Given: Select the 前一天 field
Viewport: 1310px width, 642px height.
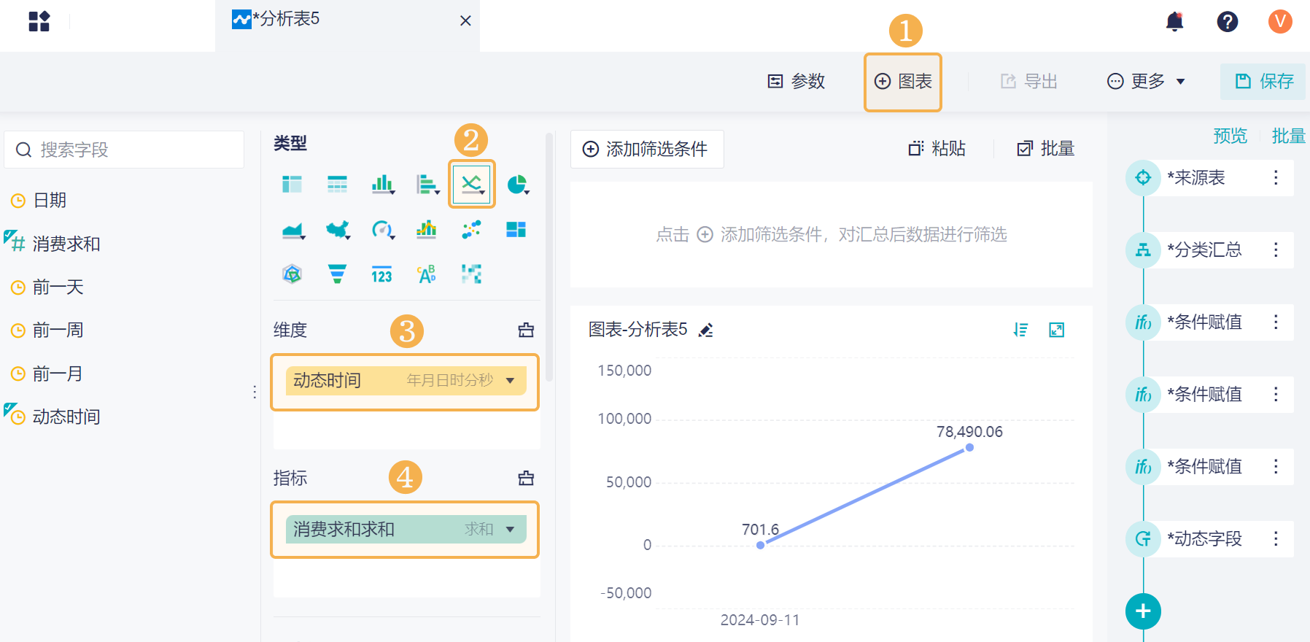Looking at the screenshot, I should (58, 287).
